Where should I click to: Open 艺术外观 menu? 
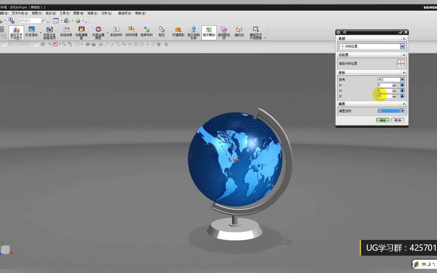click(20, 13)
